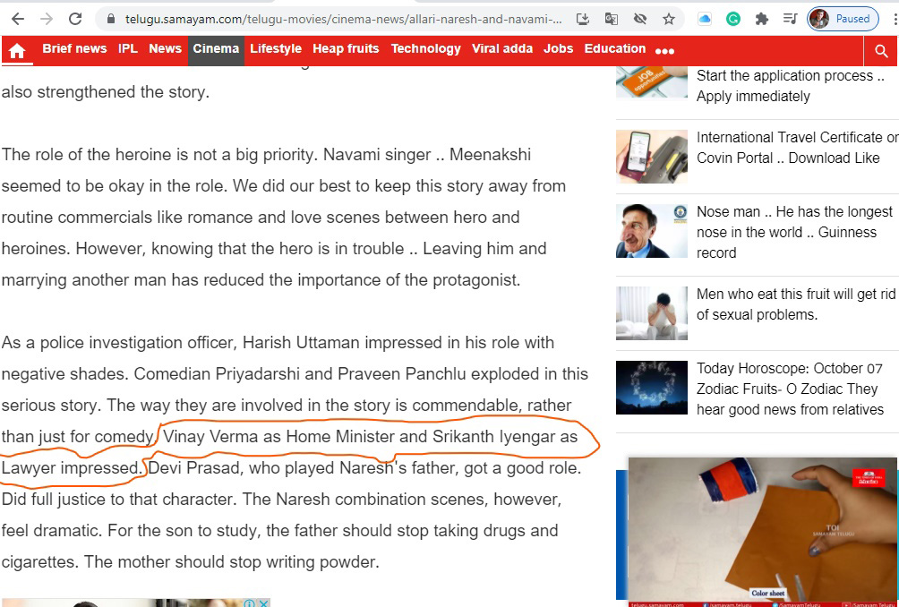Go to the Viral adda section
The image size is (899, 607).
(x=501, y=49)
